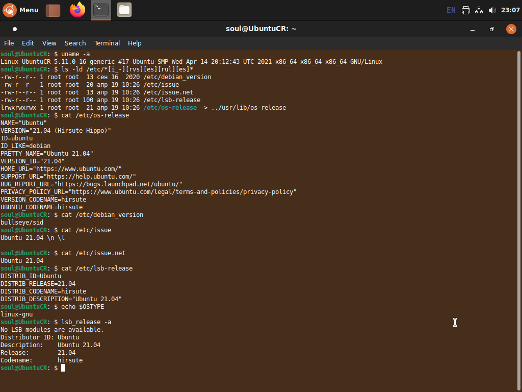Open the Terminal menu
Image resolution: width=522 pixels, height=392 pixels.
pyautogui.click(x=107, y=43)
